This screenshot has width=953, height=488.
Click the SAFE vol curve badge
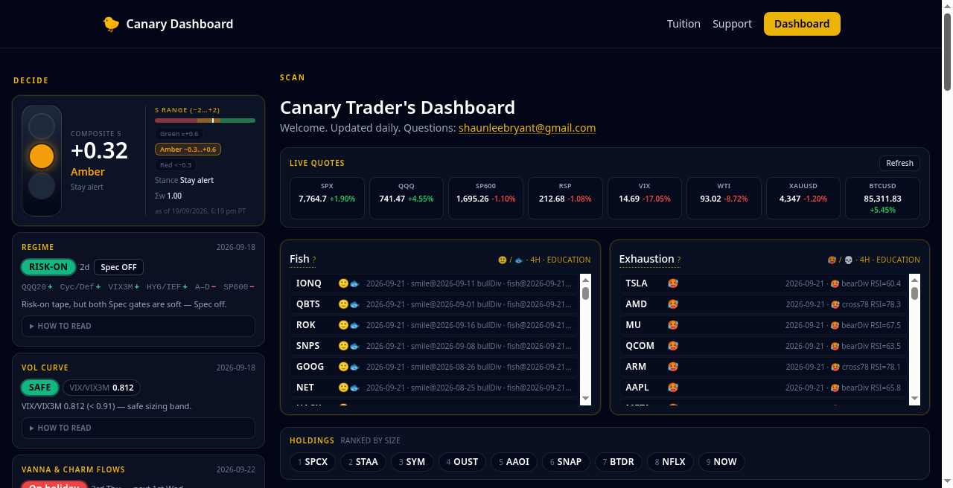tap(40, 388)
